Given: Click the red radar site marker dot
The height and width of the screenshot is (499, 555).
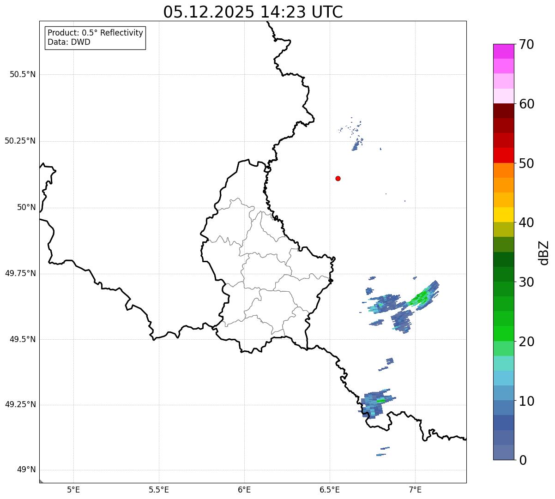Looking at the screenshot, I should point(338,178).
